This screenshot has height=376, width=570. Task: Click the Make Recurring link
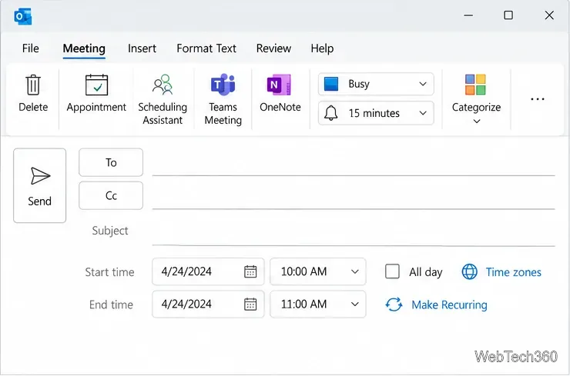(x=449, y=304)
